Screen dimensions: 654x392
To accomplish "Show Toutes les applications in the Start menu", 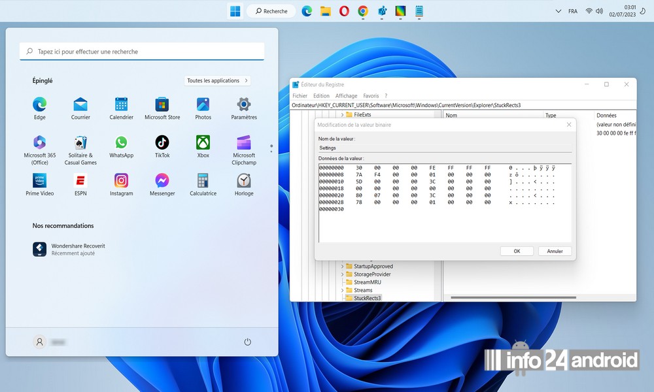I will [216, 80].
